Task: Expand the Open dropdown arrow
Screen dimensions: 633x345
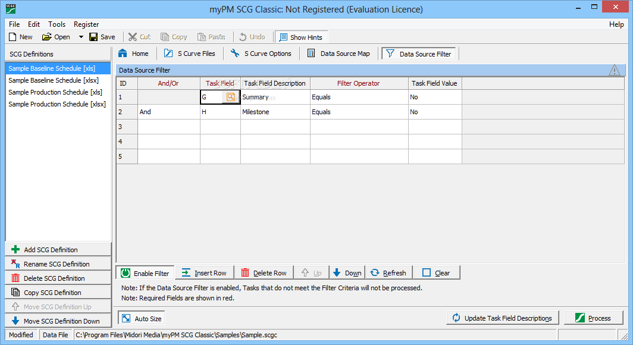Action: pos(81,37)
